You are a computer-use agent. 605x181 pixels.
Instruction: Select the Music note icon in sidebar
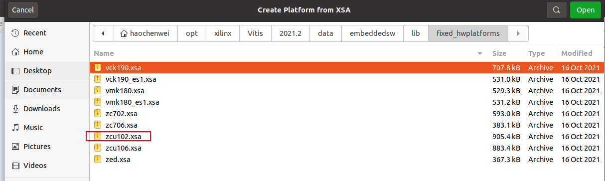pos(15,128)
